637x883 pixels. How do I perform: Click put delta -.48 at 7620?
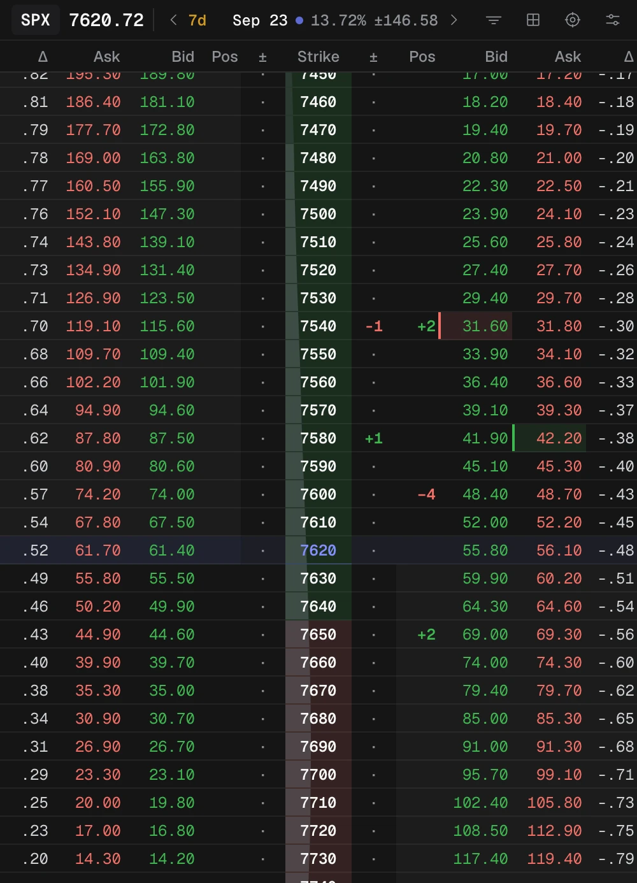tap(617, 550)
